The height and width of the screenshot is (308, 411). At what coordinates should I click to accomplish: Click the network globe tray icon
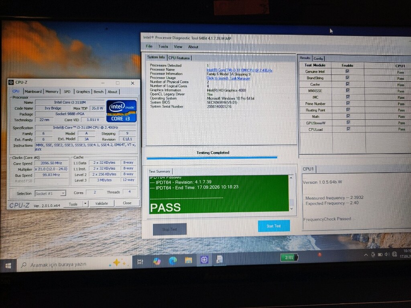(x=394, y=254)
